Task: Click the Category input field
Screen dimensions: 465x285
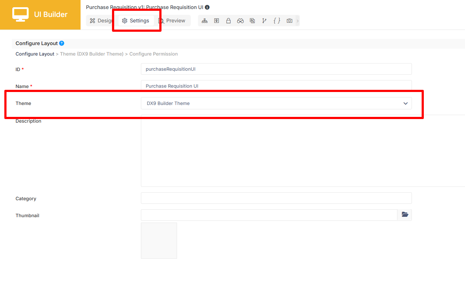Action: 276,198
